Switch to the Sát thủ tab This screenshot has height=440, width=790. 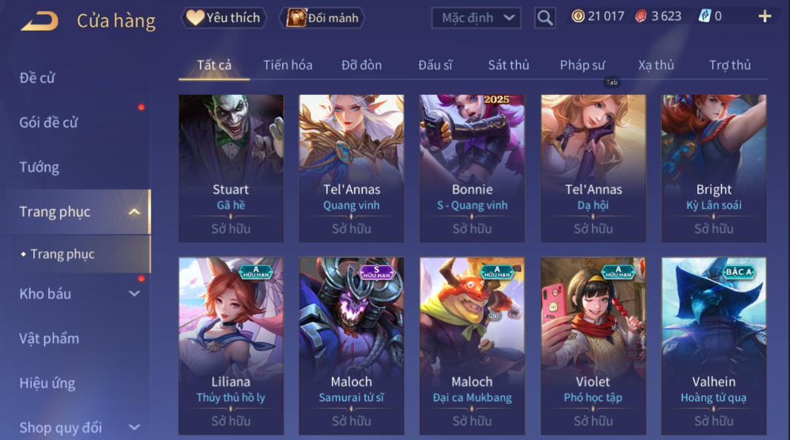coord(508,65)
